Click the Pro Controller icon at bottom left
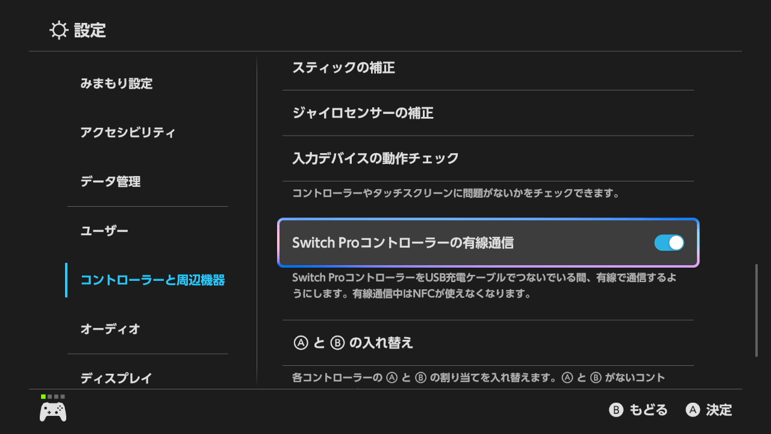Viewport: 771px width, 434px height. click(53, 412)
